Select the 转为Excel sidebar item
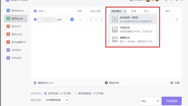Screen dimensions: 188x106 [x=16, y=19]
